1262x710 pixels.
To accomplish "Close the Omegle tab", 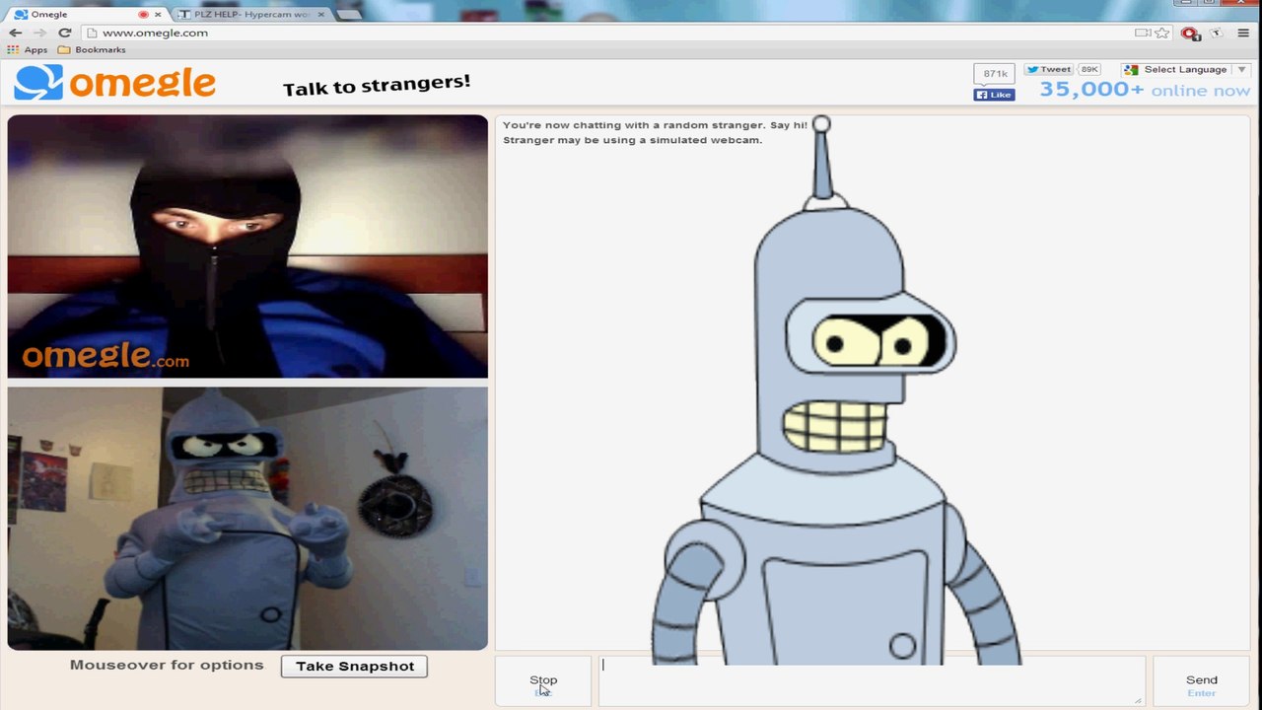I will tap(158, 15).
